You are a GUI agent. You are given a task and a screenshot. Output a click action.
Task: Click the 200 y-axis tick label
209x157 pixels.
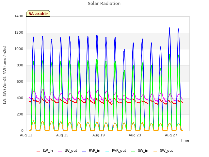20,114
